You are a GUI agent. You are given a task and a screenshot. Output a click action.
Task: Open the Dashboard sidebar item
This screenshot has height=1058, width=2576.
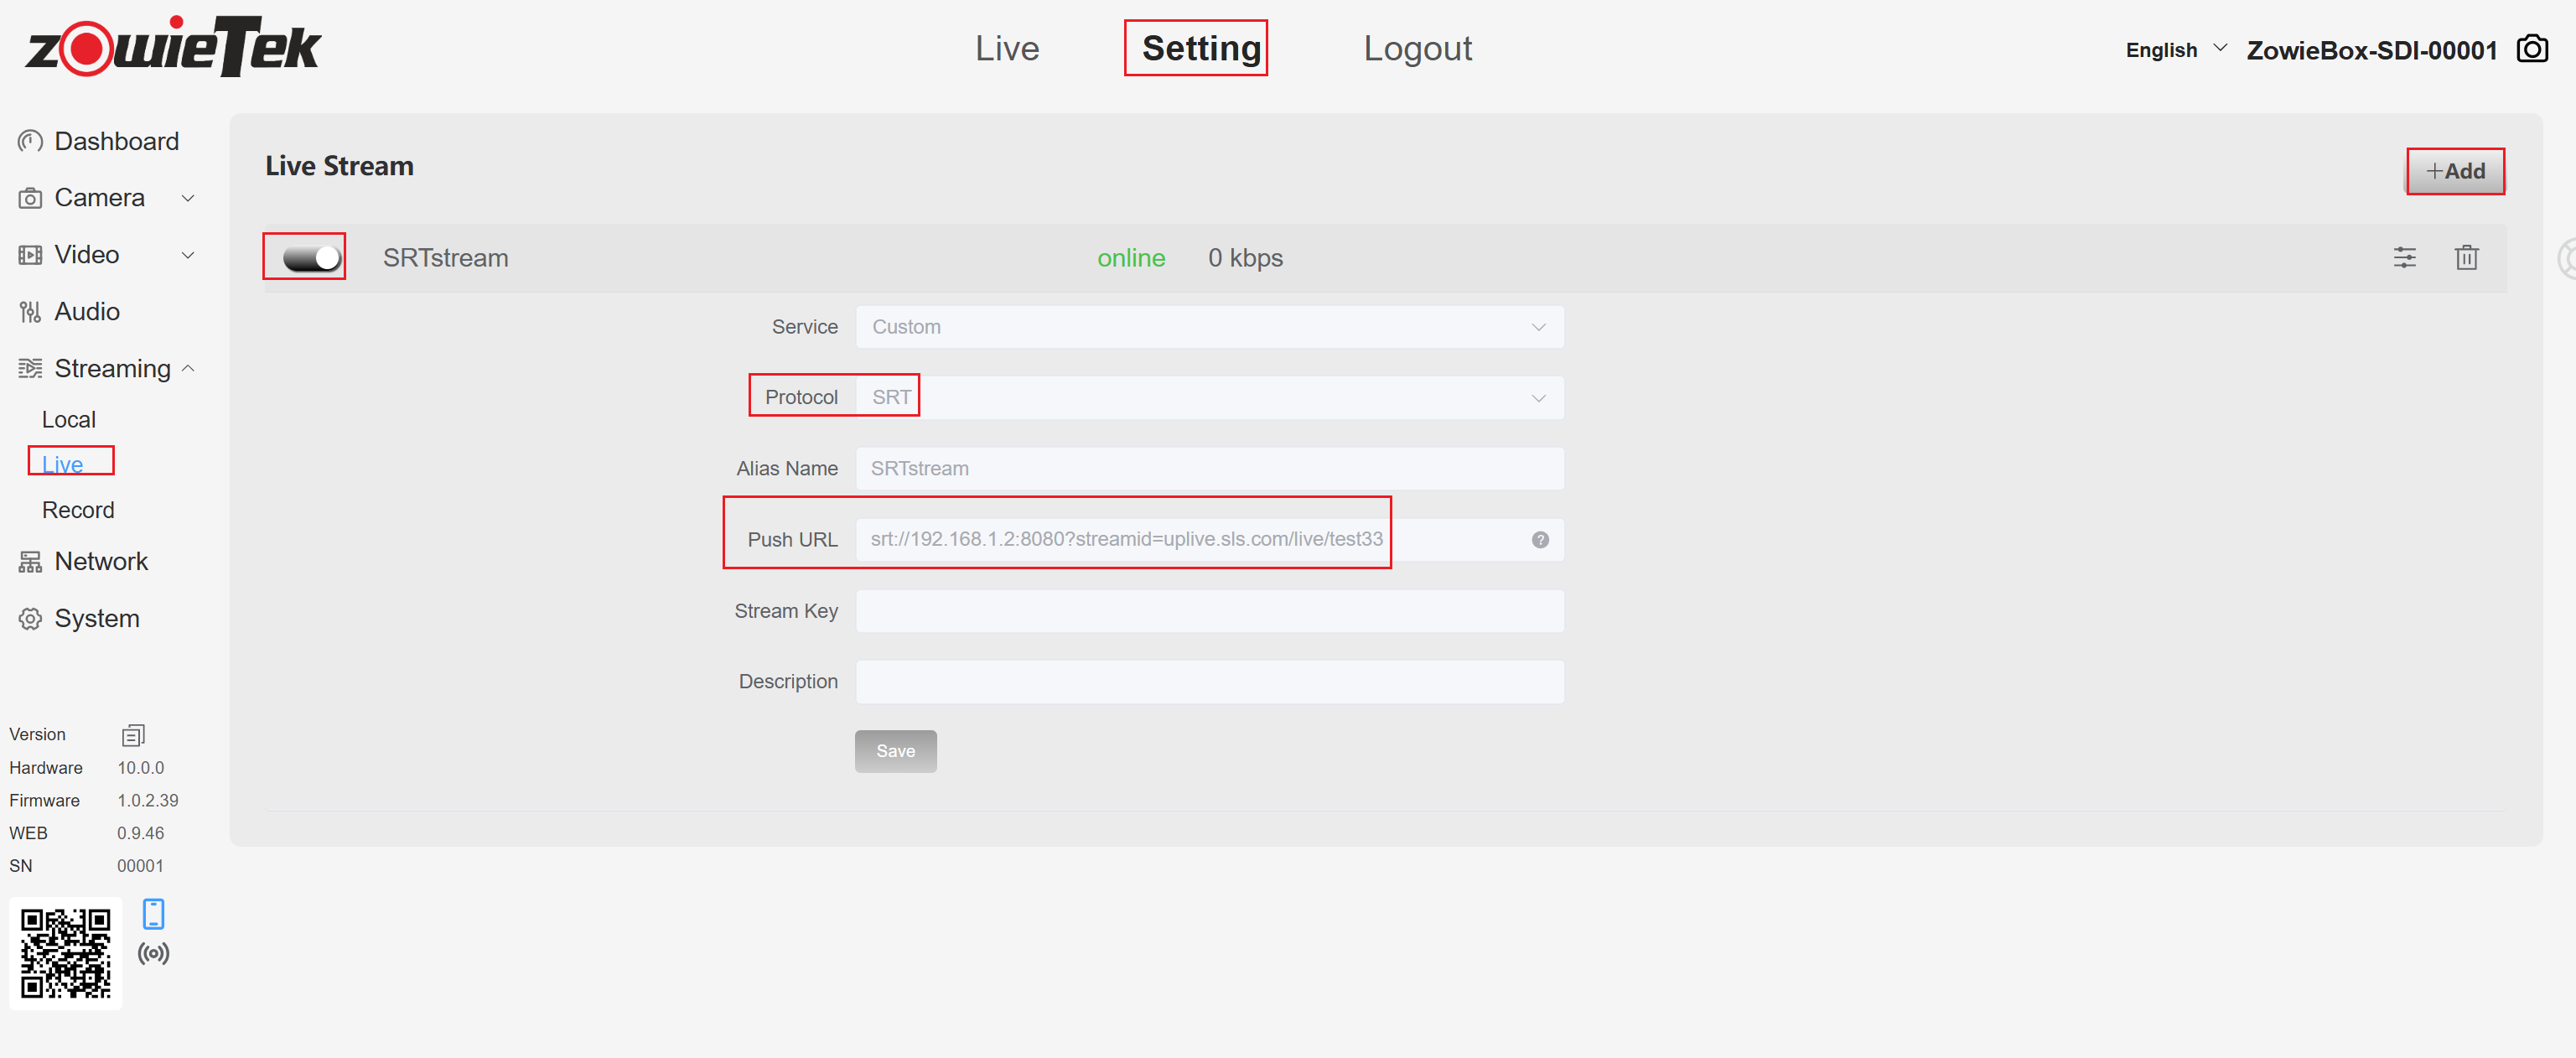[116, 141]
